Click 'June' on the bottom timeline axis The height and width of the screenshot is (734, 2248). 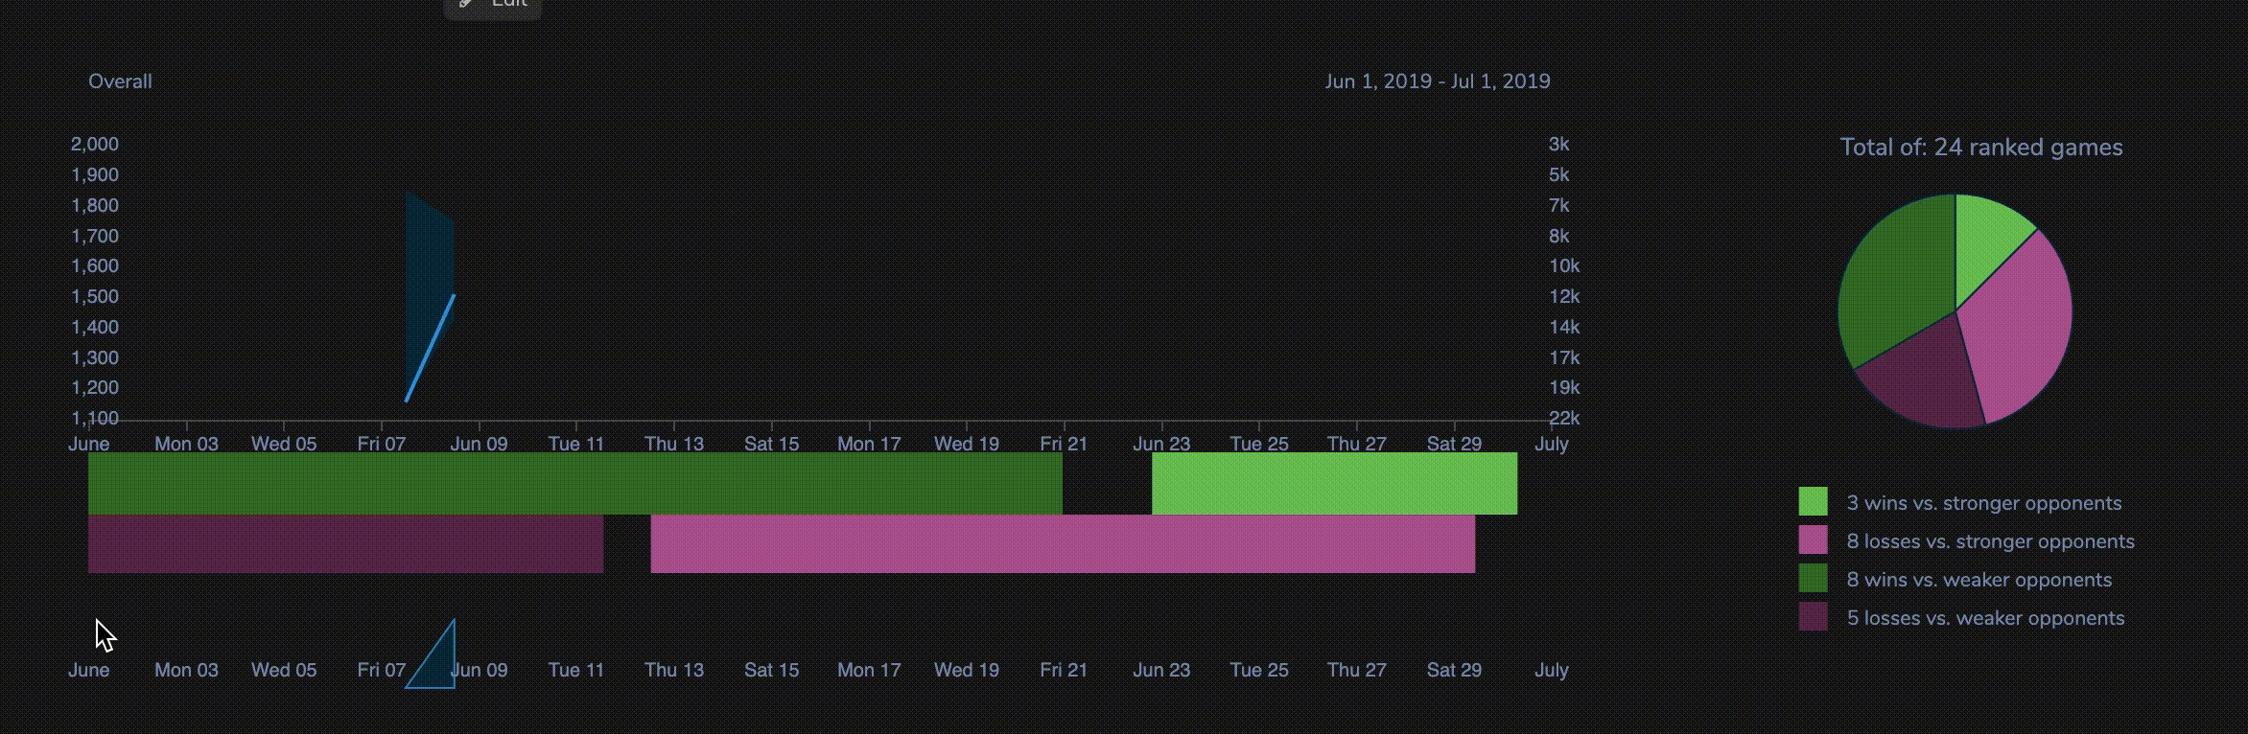pyautogui.click(x=88, y=670)
